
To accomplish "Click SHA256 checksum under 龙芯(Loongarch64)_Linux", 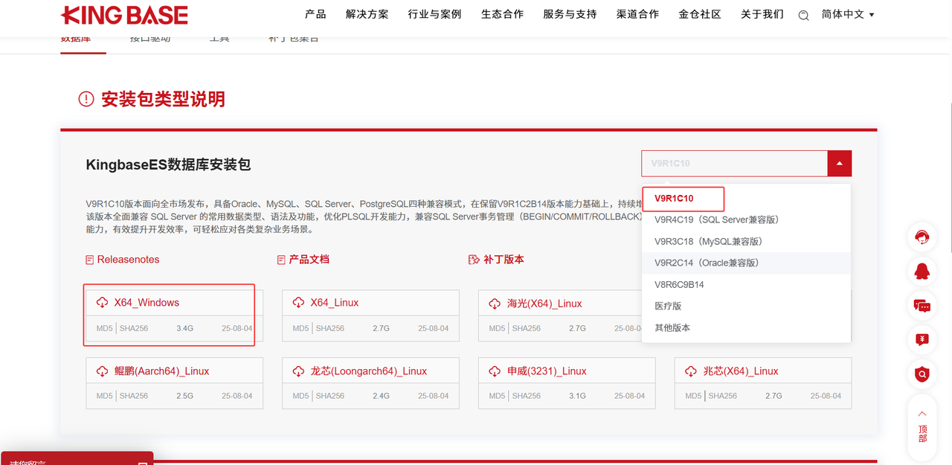I will (x=330, y=396).
